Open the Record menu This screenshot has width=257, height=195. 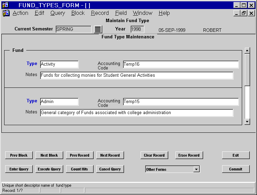[100, 13]
